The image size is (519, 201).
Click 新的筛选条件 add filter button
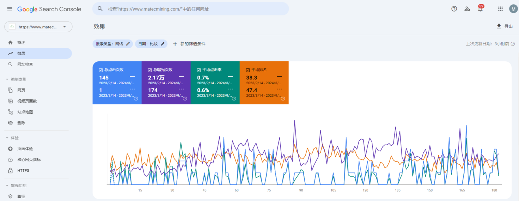tap(189, 44)
